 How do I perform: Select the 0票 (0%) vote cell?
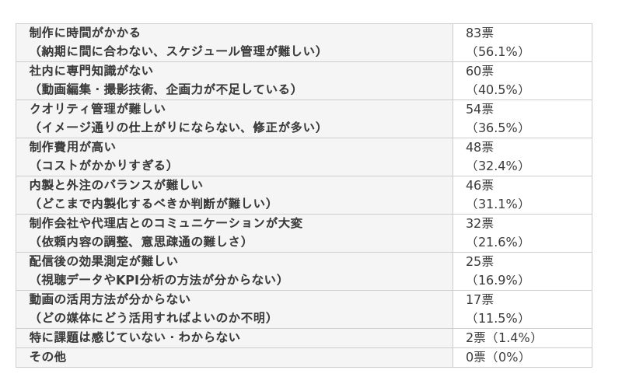click(x=522, y=358)
